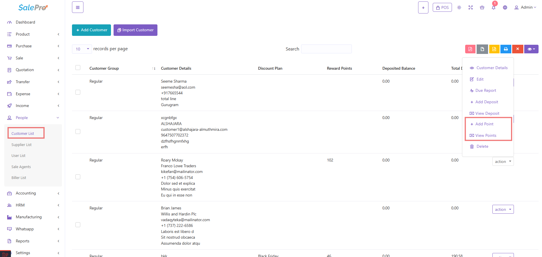542x257 pixels.
Task: Check the Seeme Sharma row checkbox
Action: (78, 92)
